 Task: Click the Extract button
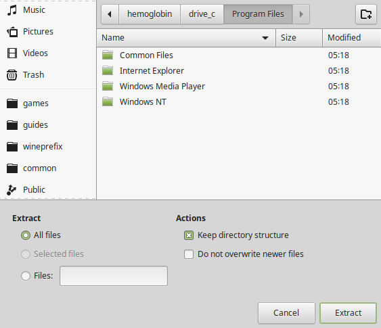[x=348, y=313]
